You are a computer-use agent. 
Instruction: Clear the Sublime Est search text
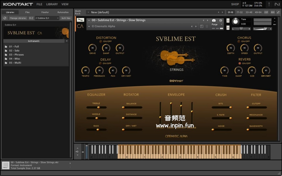[x=58, y=18]
